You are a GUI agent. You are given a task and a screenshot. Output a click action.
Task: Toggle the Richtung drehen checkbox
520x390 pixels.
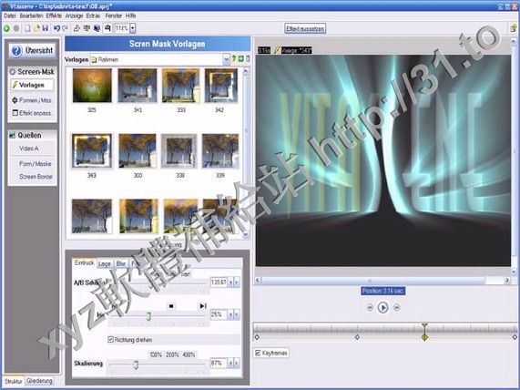click(111, 340)
